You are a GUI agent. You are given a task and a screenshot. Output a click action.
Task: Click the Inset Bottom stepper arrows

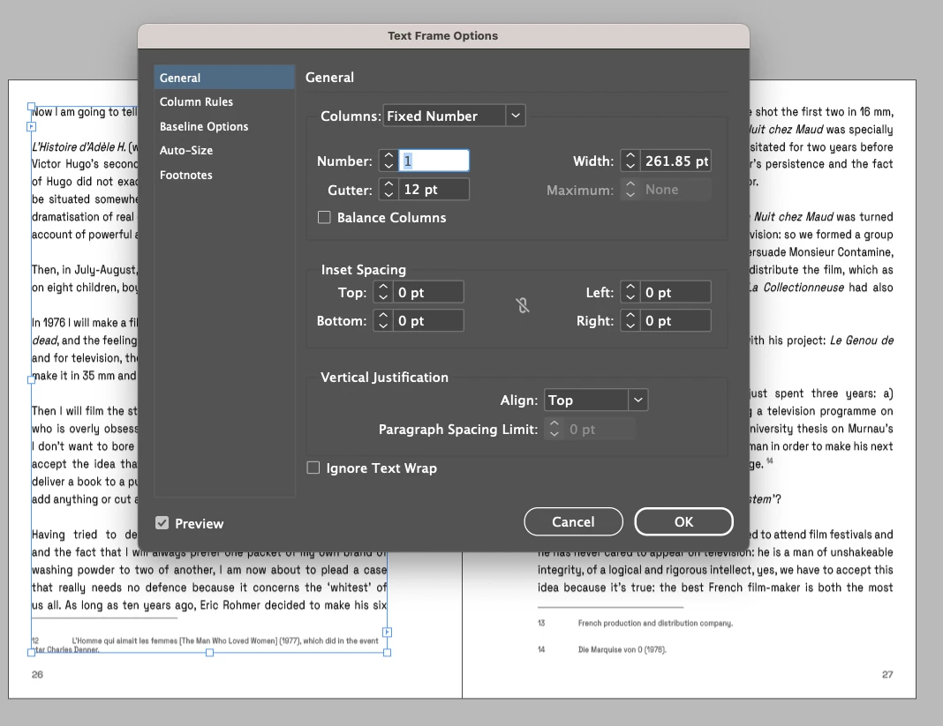tap(383, 321)
